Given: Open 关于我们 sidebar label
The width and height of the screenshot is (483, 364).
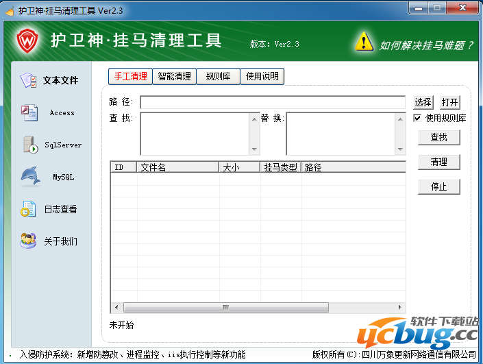Looking at the screenshot, I should (x=61, y=241).
